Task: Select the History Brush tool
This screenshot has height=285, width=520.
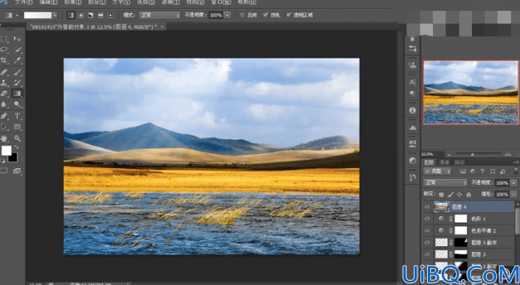Action: [17, 82]
